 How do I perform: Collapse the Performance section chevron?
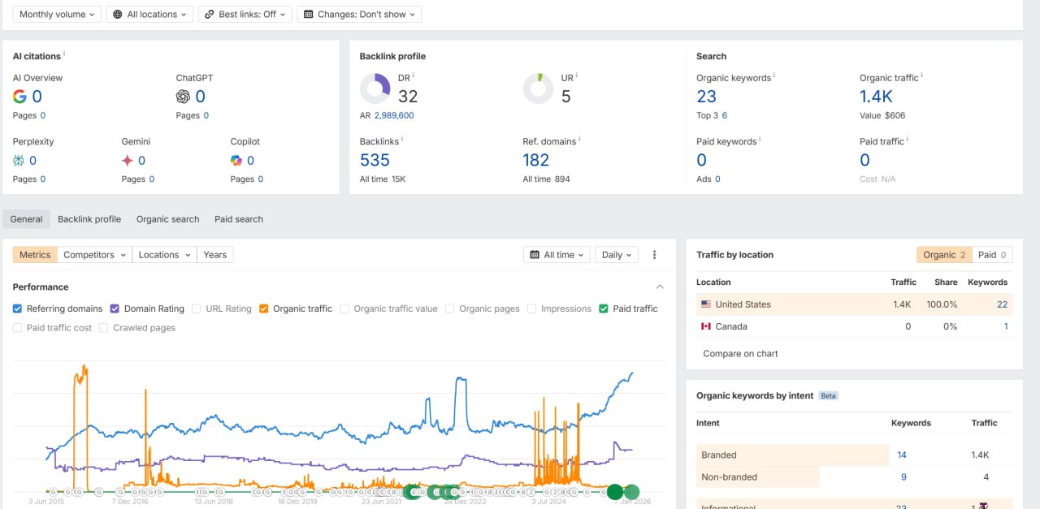coord(660,287)
